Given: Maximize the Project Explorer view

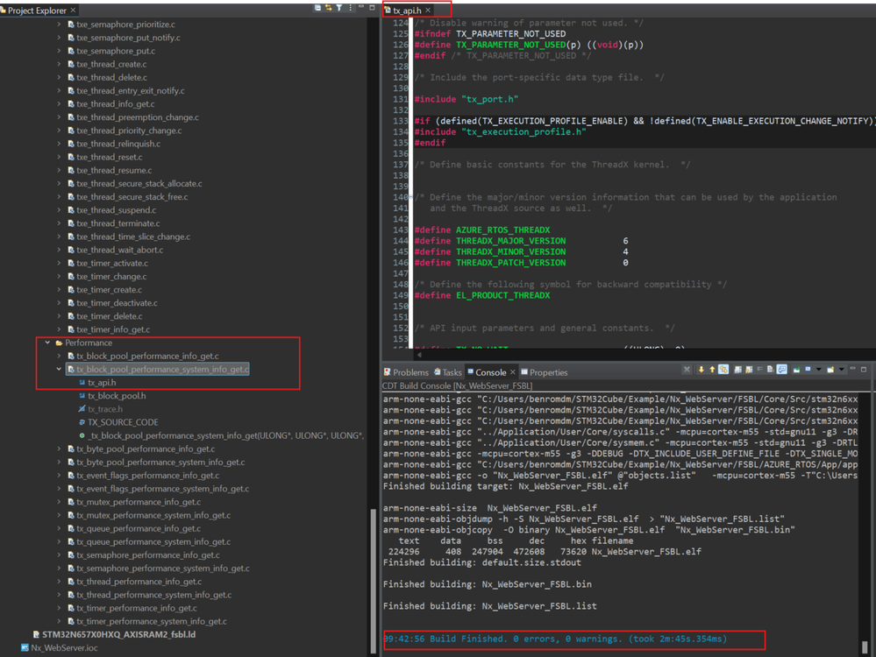Looking at the screenshot, I should click(x=372, y=7).
